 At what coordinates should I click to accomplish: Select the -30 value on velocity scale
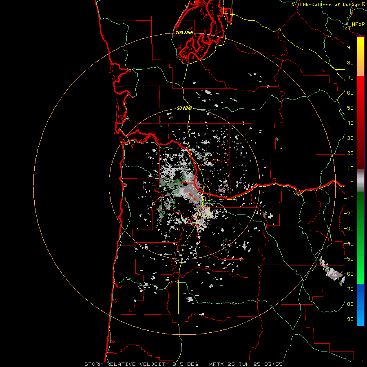[x=349, y=229]
